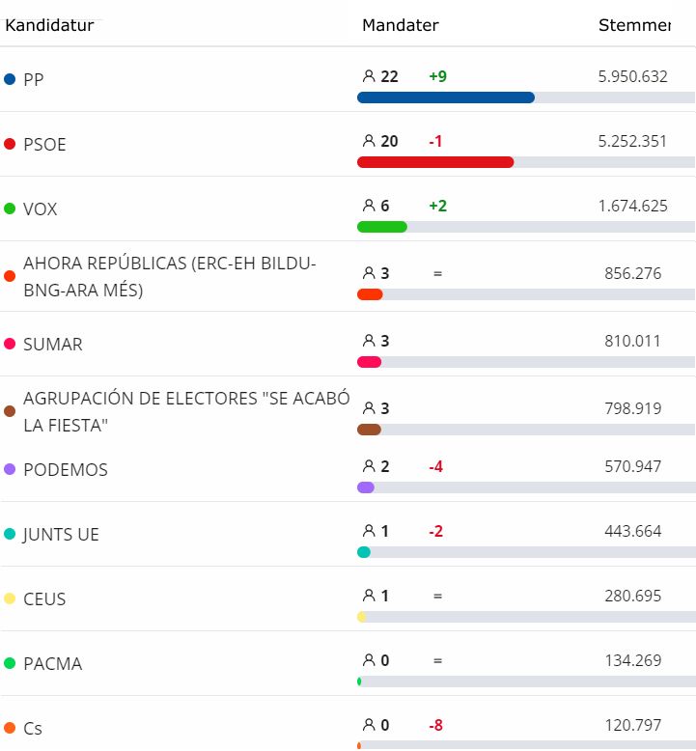Select the VOX party name
Screen dimensions: 696x751
(x=40, y=209)
